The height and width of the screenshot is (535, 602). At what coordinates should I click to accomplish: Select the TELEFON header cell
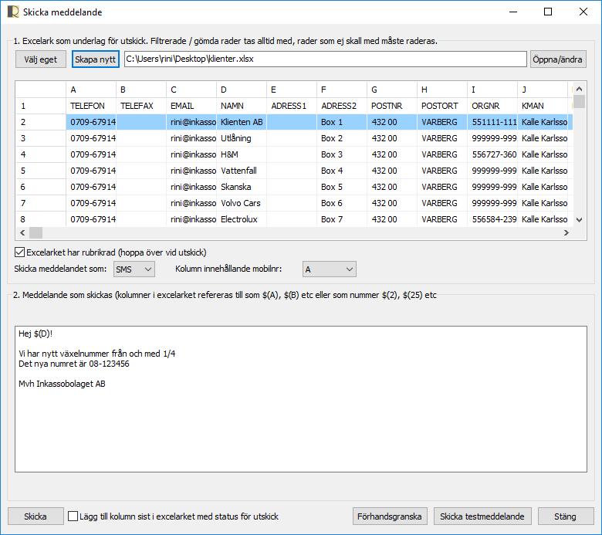tap(91, 106)
